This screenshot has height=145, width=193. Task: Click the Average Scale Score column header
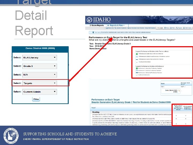click(x=185, y=84)
